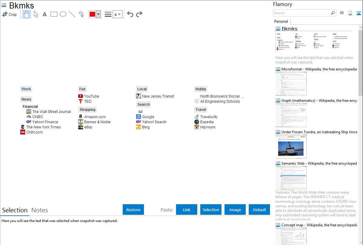363x245 pixels.
Task: Pick the ellipse drawing tool
Action: click(x=63, y=14)
